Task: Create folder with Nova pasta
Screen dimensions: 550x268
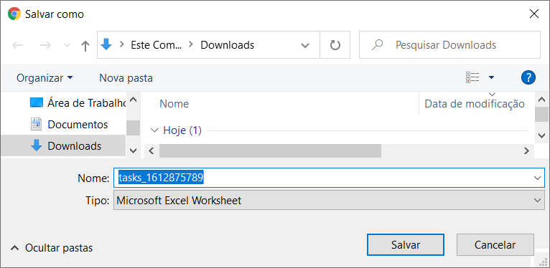Action: coord(126,77)
